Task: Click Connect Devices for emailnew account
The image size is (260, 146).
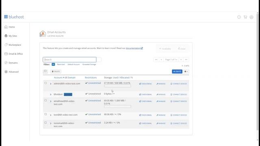Action: pos(179,101)
